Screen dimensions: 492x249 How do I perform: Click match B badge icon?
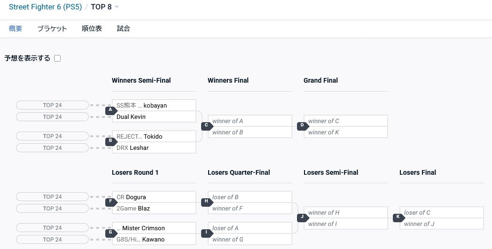[x=110, y=140]
